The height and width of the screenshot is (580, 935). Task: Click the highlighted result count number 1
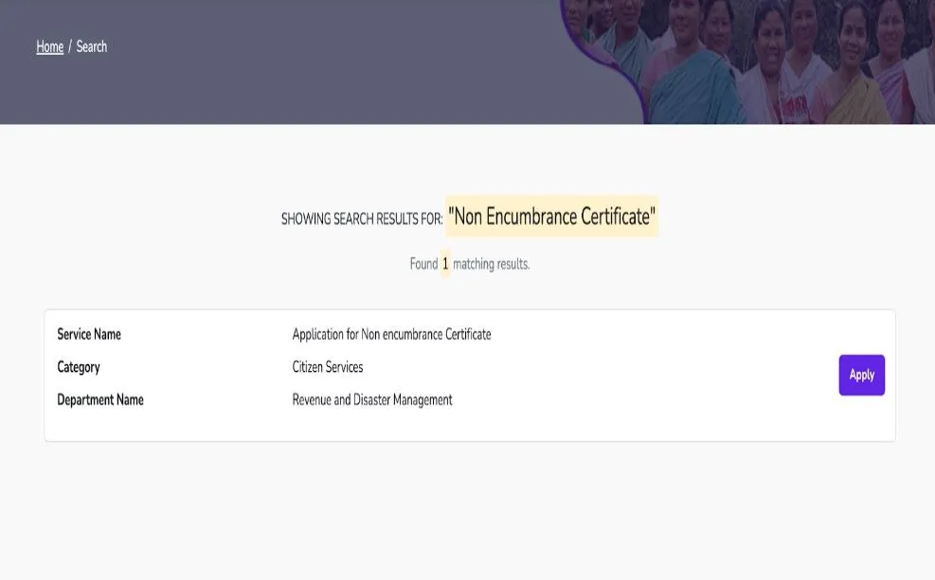[x=445, y=264]
